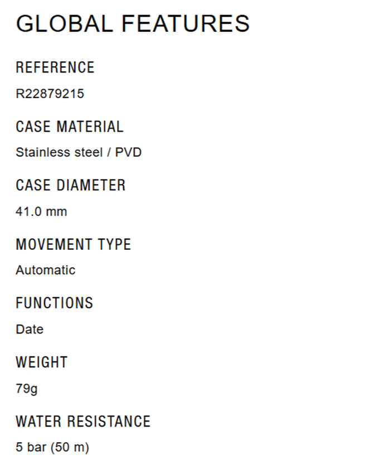Select the CASE DIAMETER label
Screen dimensions: 390x474
coord(71,185)
